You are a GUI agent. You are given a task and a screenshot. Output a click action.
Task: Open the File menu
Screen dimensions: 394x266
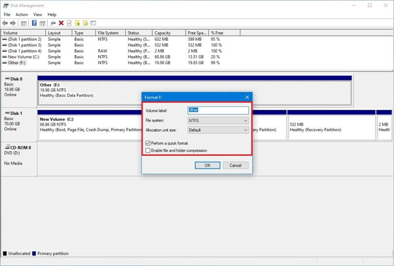coord(7,15)
